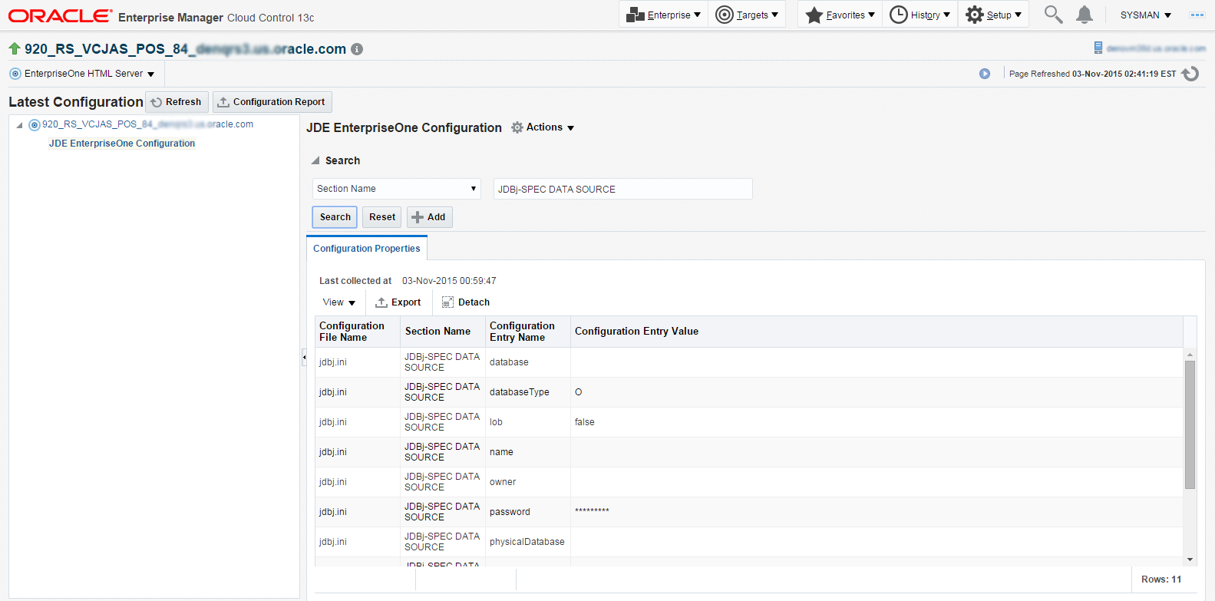This screenshot has height=601, width=1215.
Task: Collapse the Search section disclosure triangle
Action: click(315, 160)
